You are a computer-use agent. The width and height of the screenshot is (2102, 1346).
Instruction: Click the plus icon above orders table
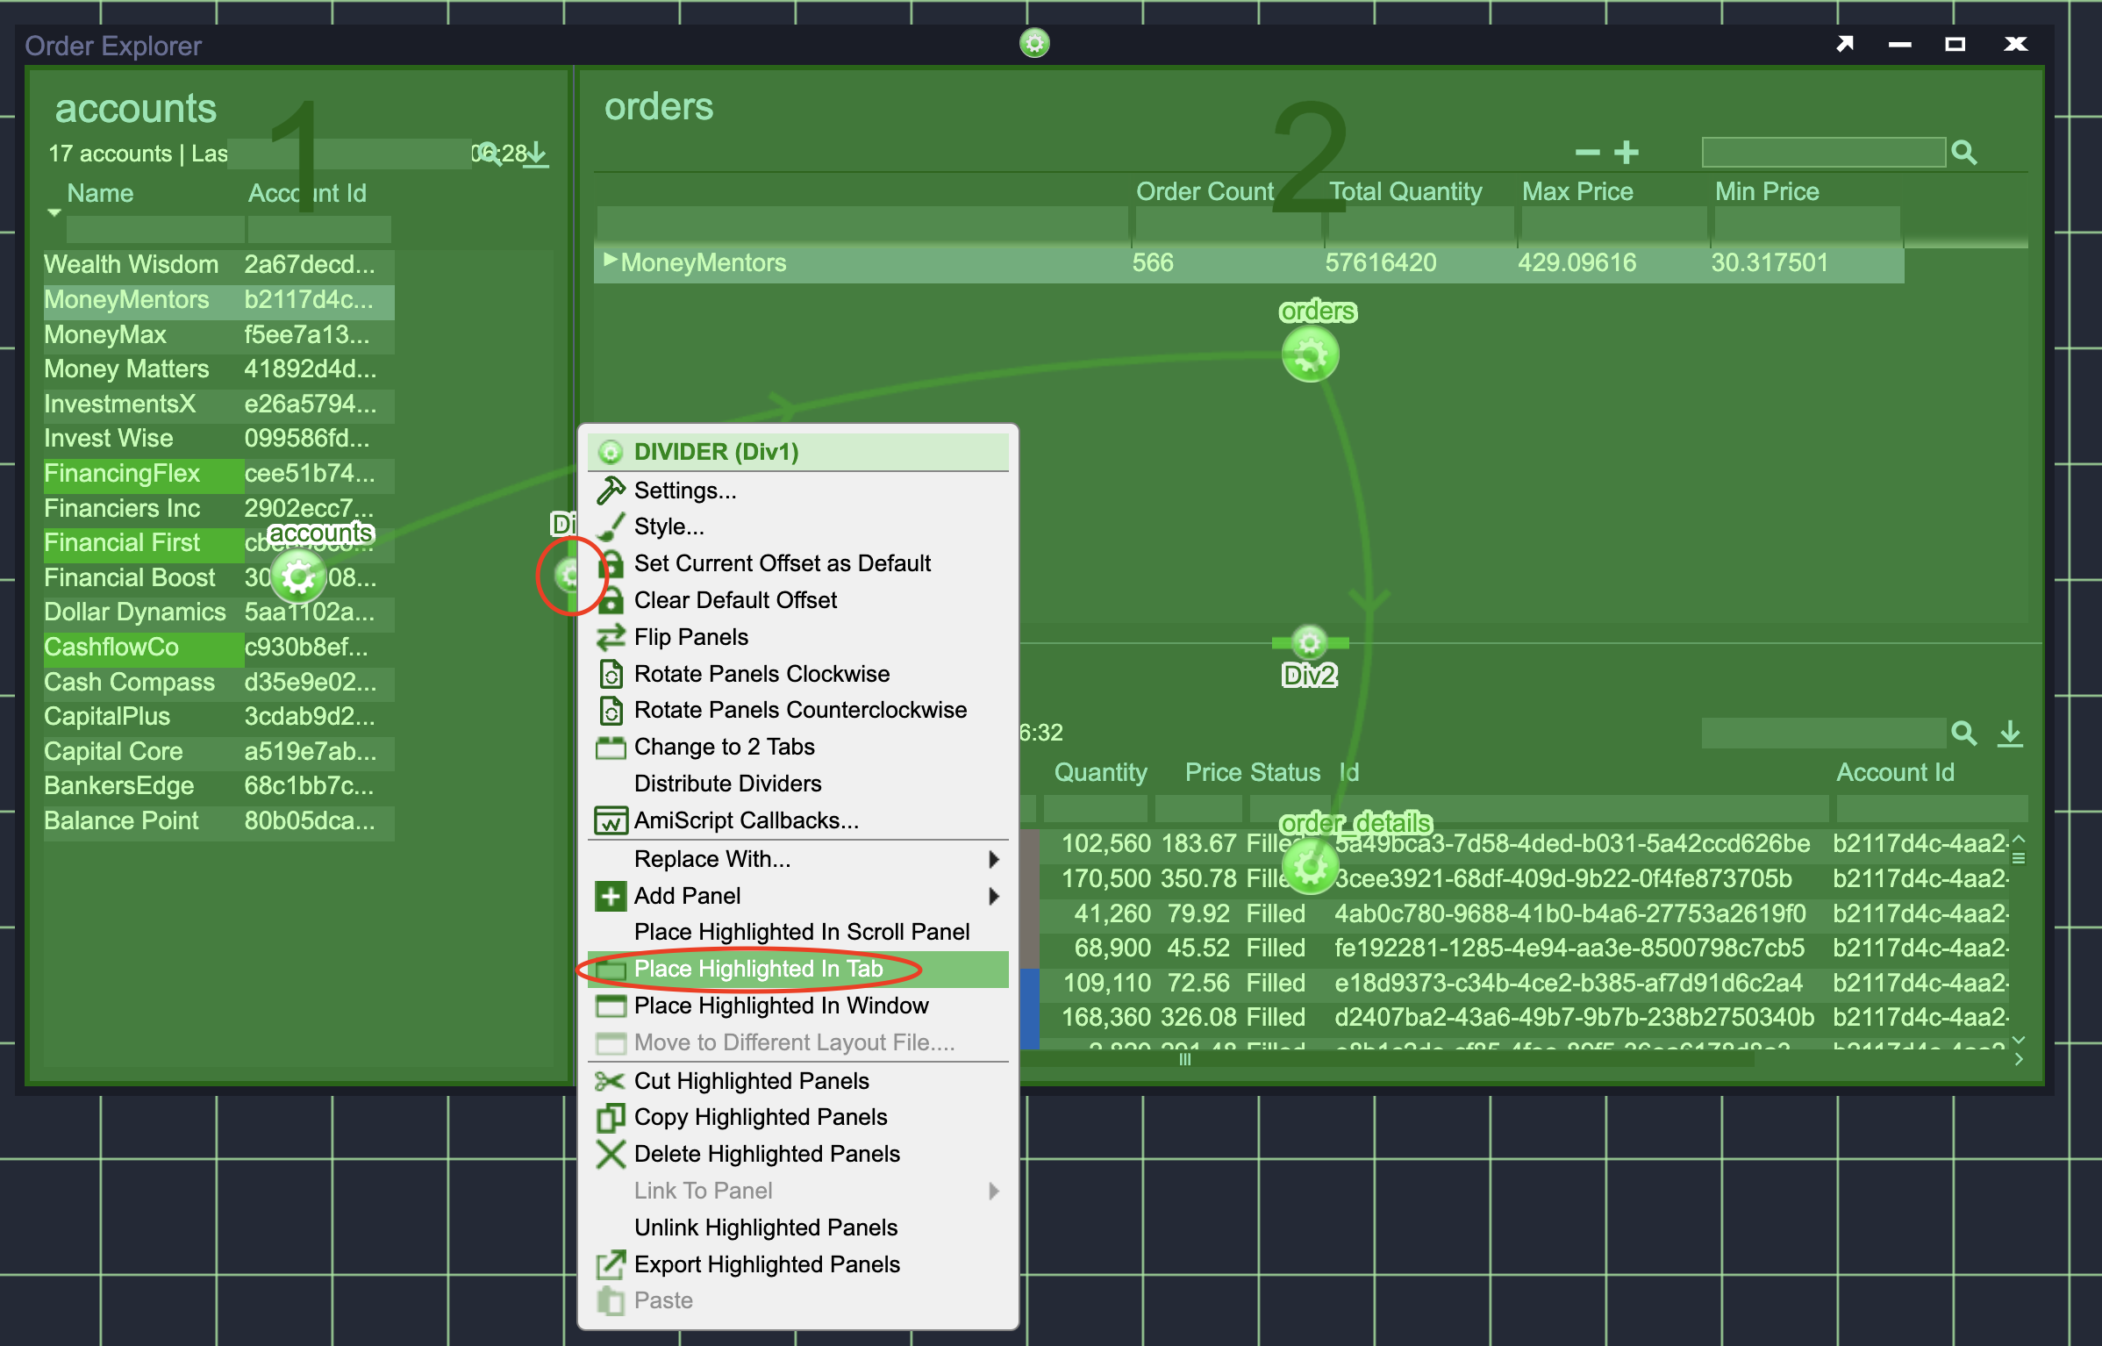pos(1626,153)
